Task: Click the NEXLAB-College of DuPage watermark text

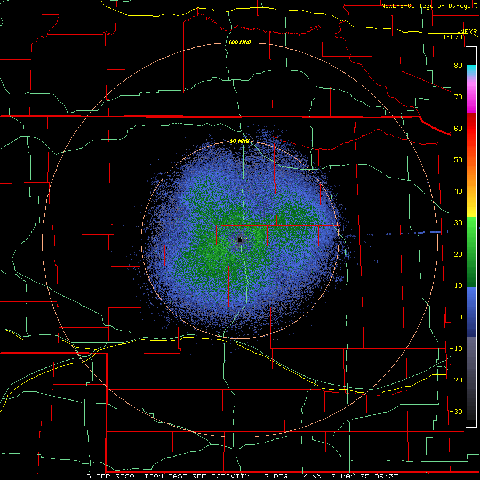Action: tap(426, 6)
